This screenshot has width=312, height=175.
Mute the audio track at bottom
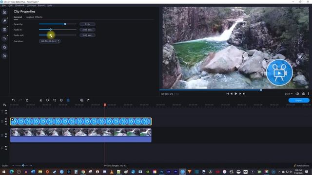(6, 147)
